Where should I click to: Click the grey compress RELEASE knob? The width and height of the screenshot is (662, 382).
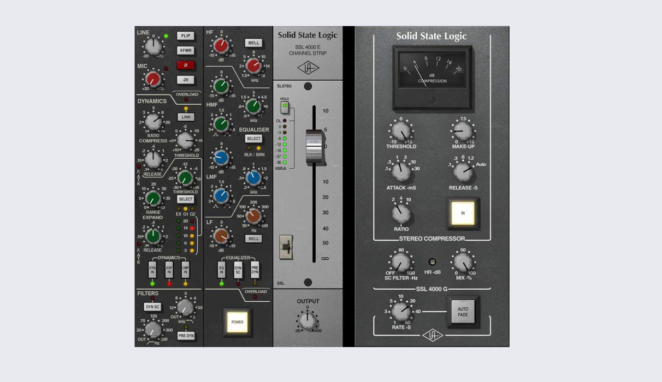pyautogui.click(x=153, y=159)
